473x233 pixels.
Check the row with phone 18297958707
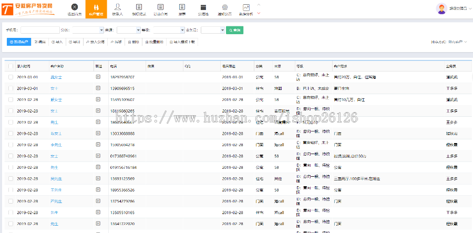pos(11,77)
